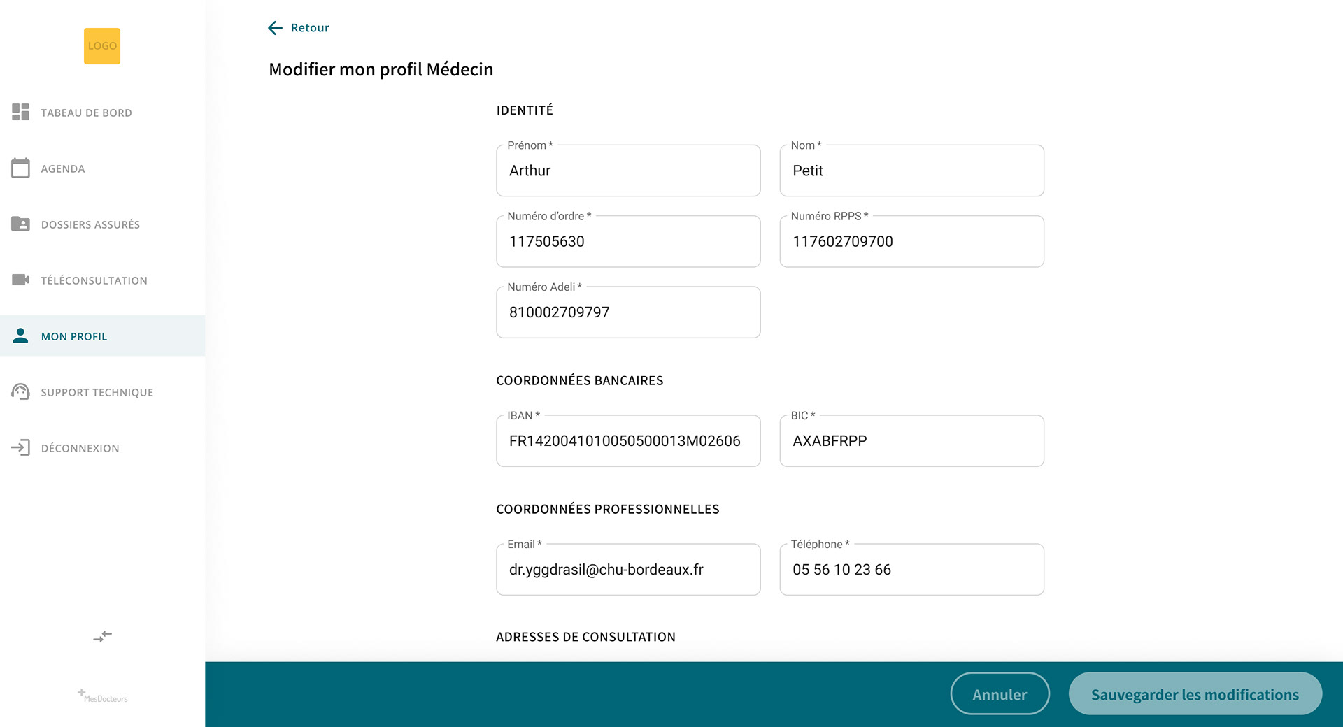Click the Modifier mon profil Médecin title
Viewport: 1343px width, 727px height.
click(x=381, y=69)
